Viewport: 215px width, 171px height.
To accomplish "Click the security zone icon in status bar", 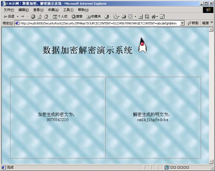I will 167,167.
